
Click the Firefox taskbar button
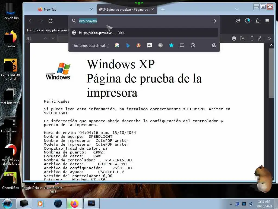[x=74, y=204]
